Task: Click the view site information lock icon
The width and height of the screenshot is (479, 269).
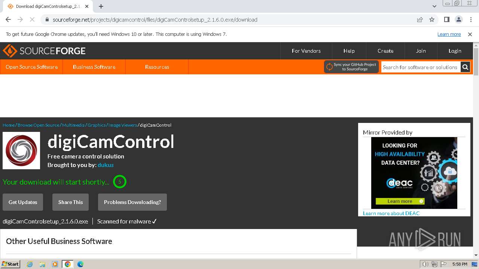Action: click(x=47, y=19)
